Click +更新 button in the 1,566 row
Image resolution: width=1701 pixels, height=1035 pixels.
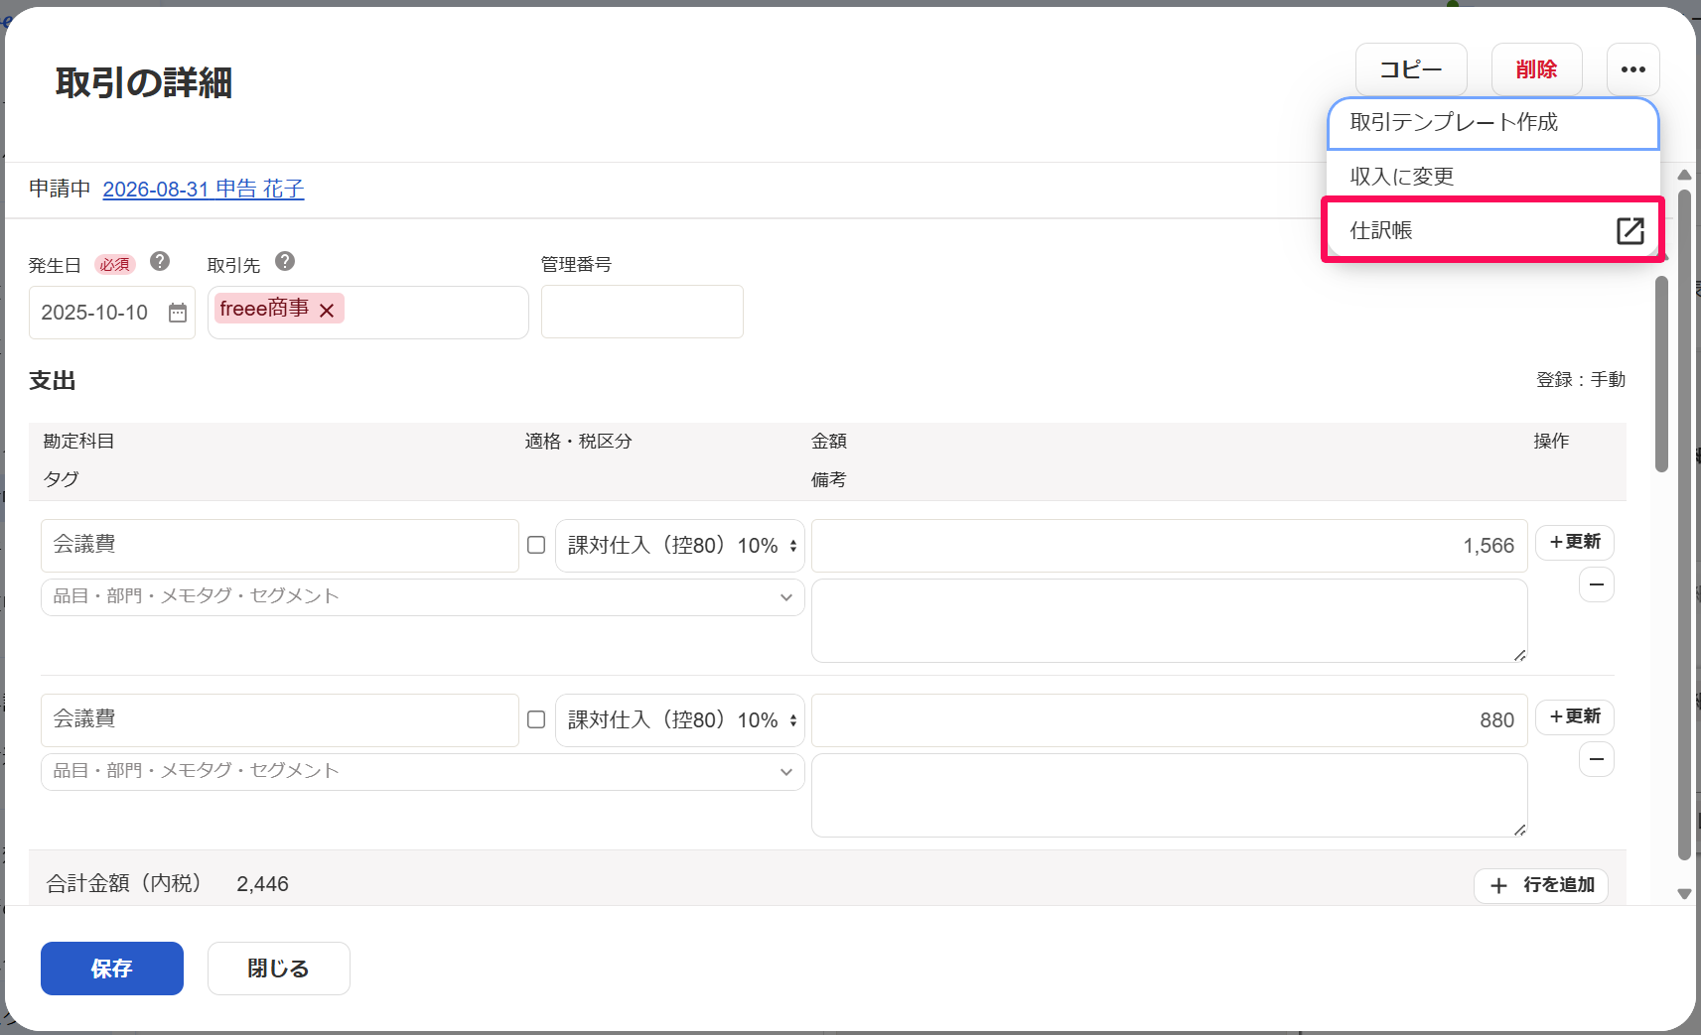[1575, 542]
